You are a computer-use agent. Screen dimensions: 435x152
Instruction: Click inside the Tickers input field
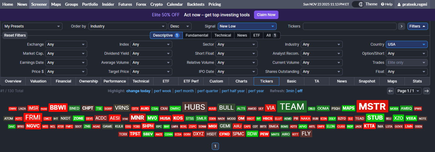[350, 26]
